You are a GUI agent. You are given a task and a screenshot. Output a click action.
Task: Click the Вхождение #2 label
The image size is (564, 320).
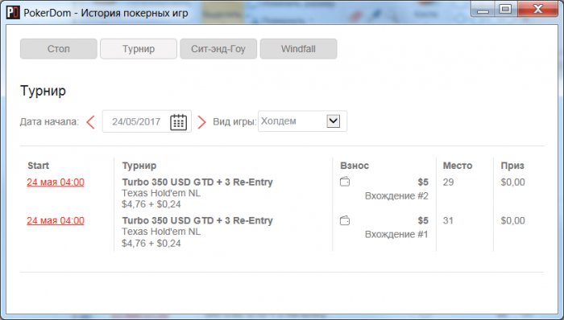pyautogui.click(x=396, y=196)
